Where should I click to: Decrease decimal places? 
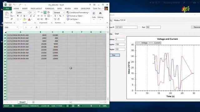[x=58, y=19]
